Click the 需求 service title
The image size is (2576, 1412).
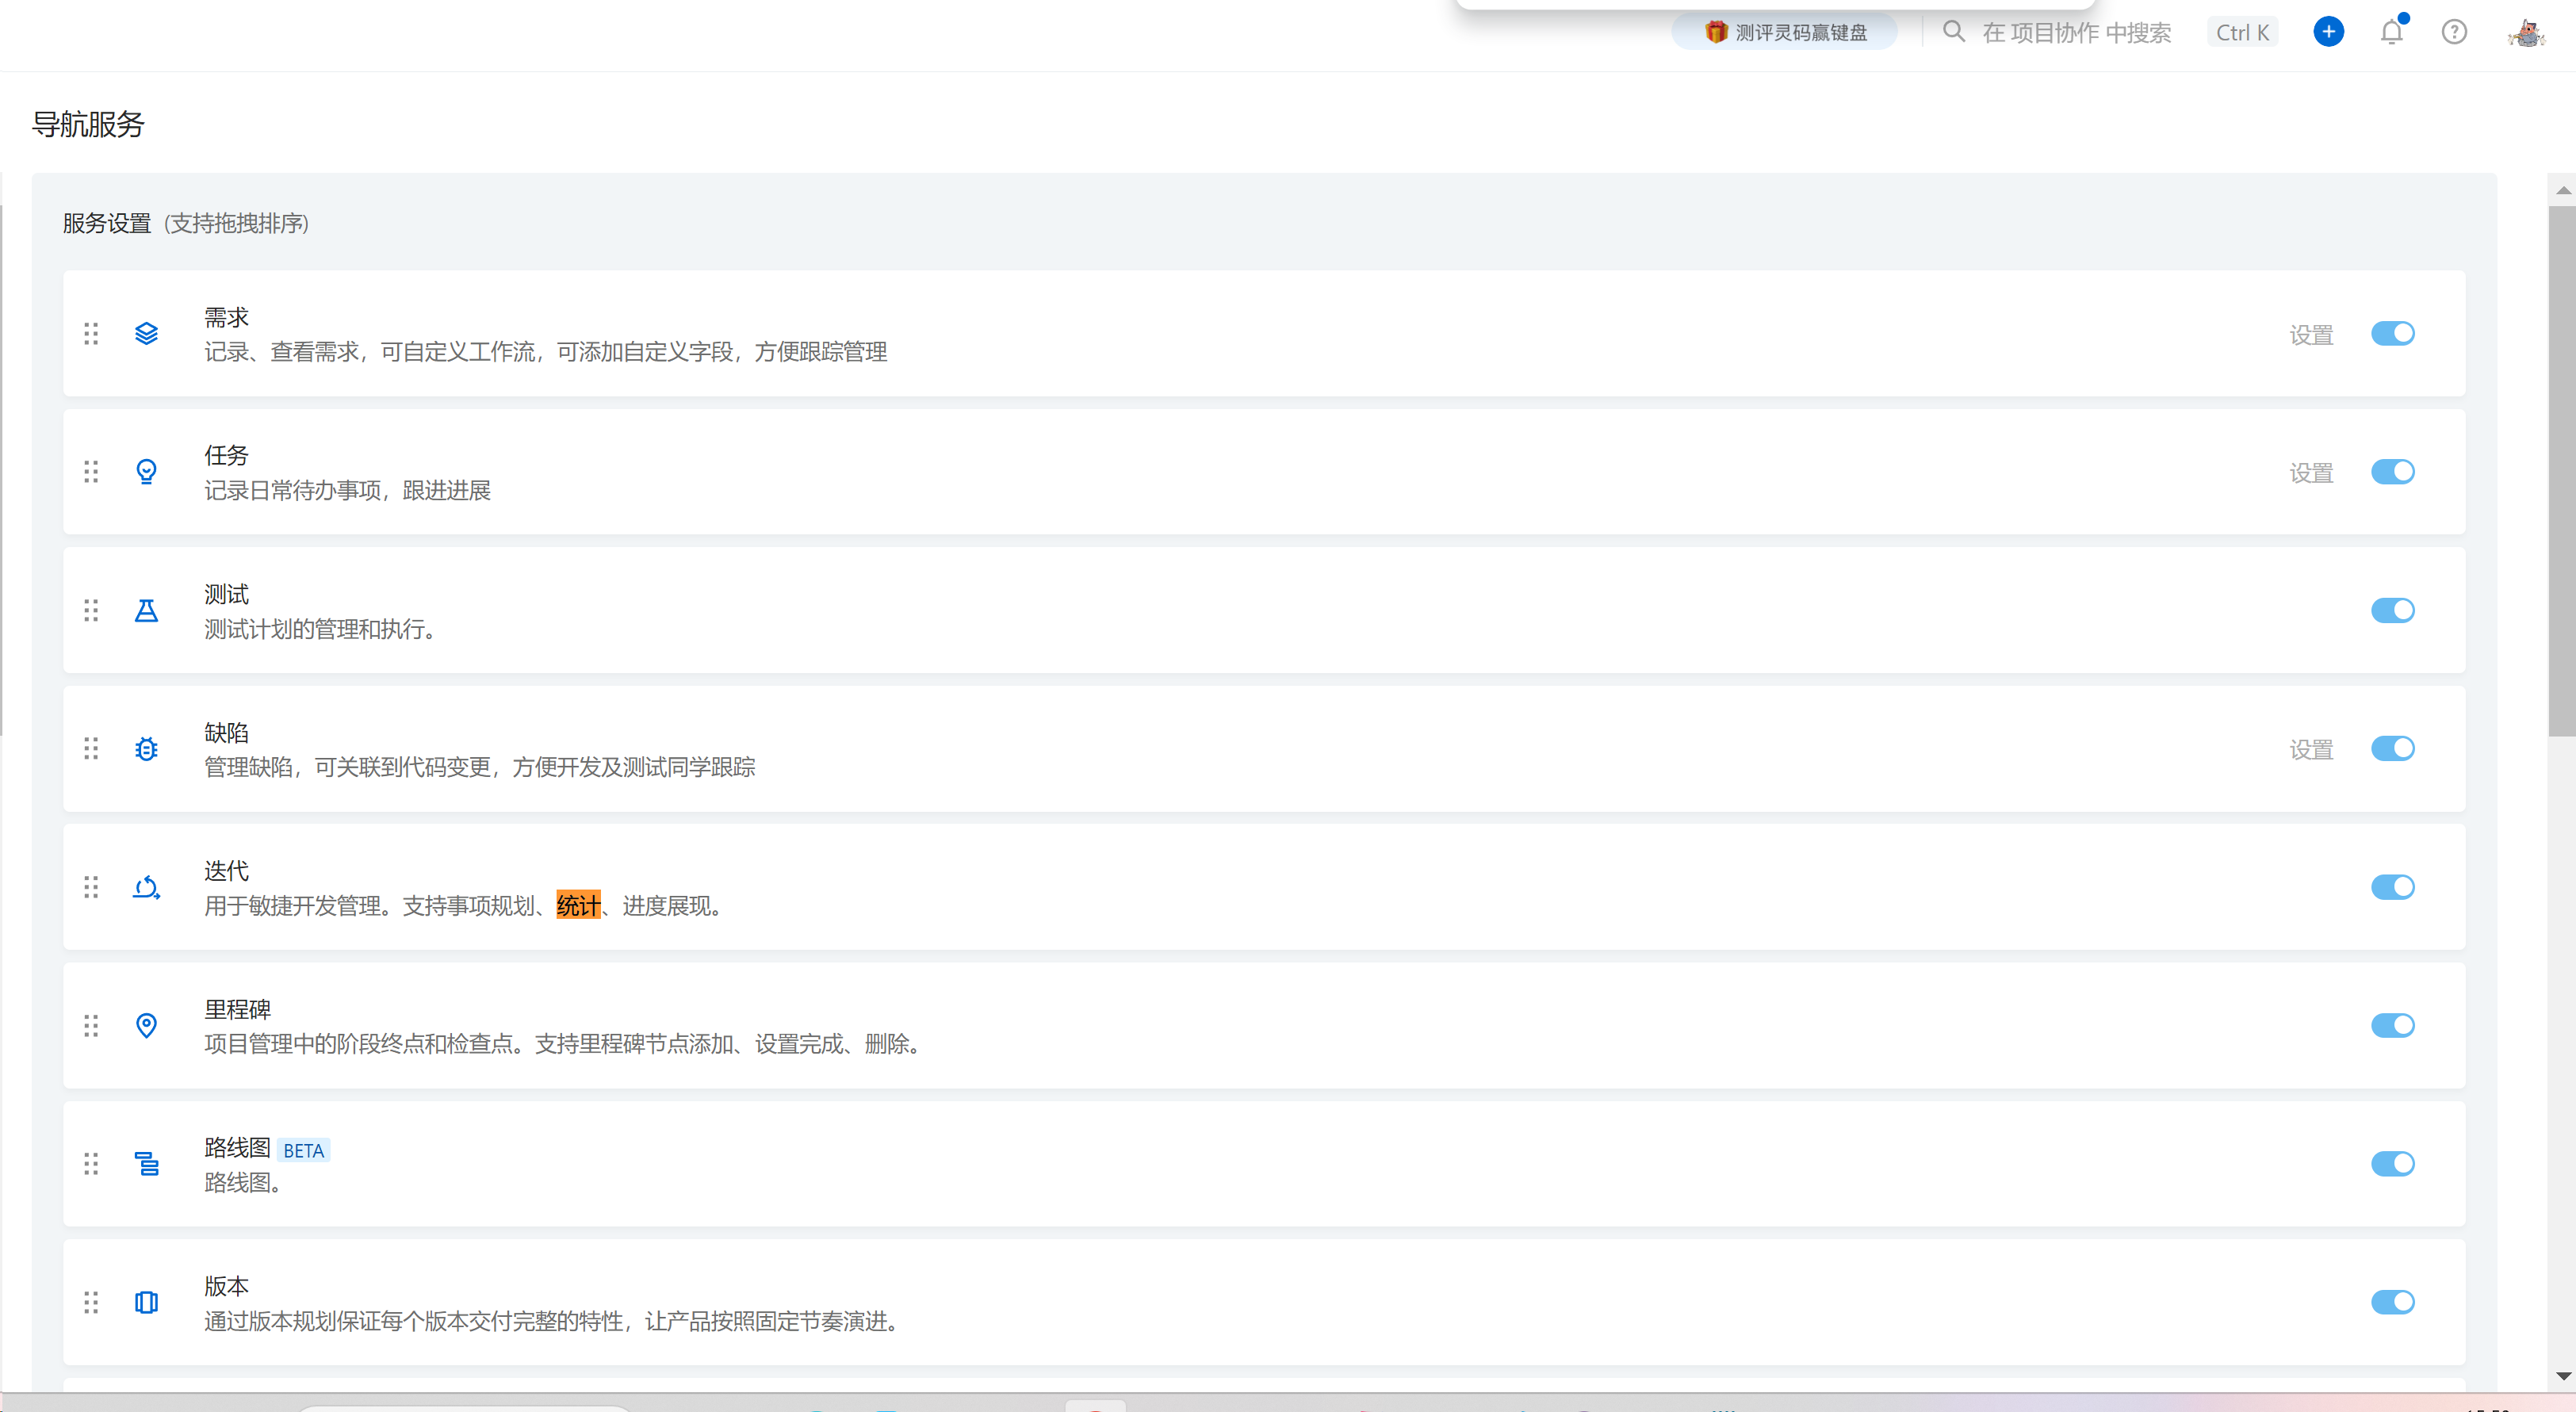pos(226,317)
